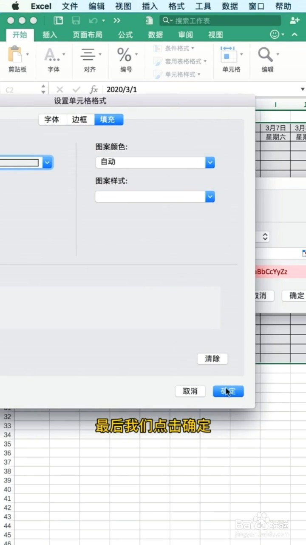The image size is (306, 545).
Task: Select the 字体 tab in format dialog
Action: pyautogui.click(x=52, y=120)
